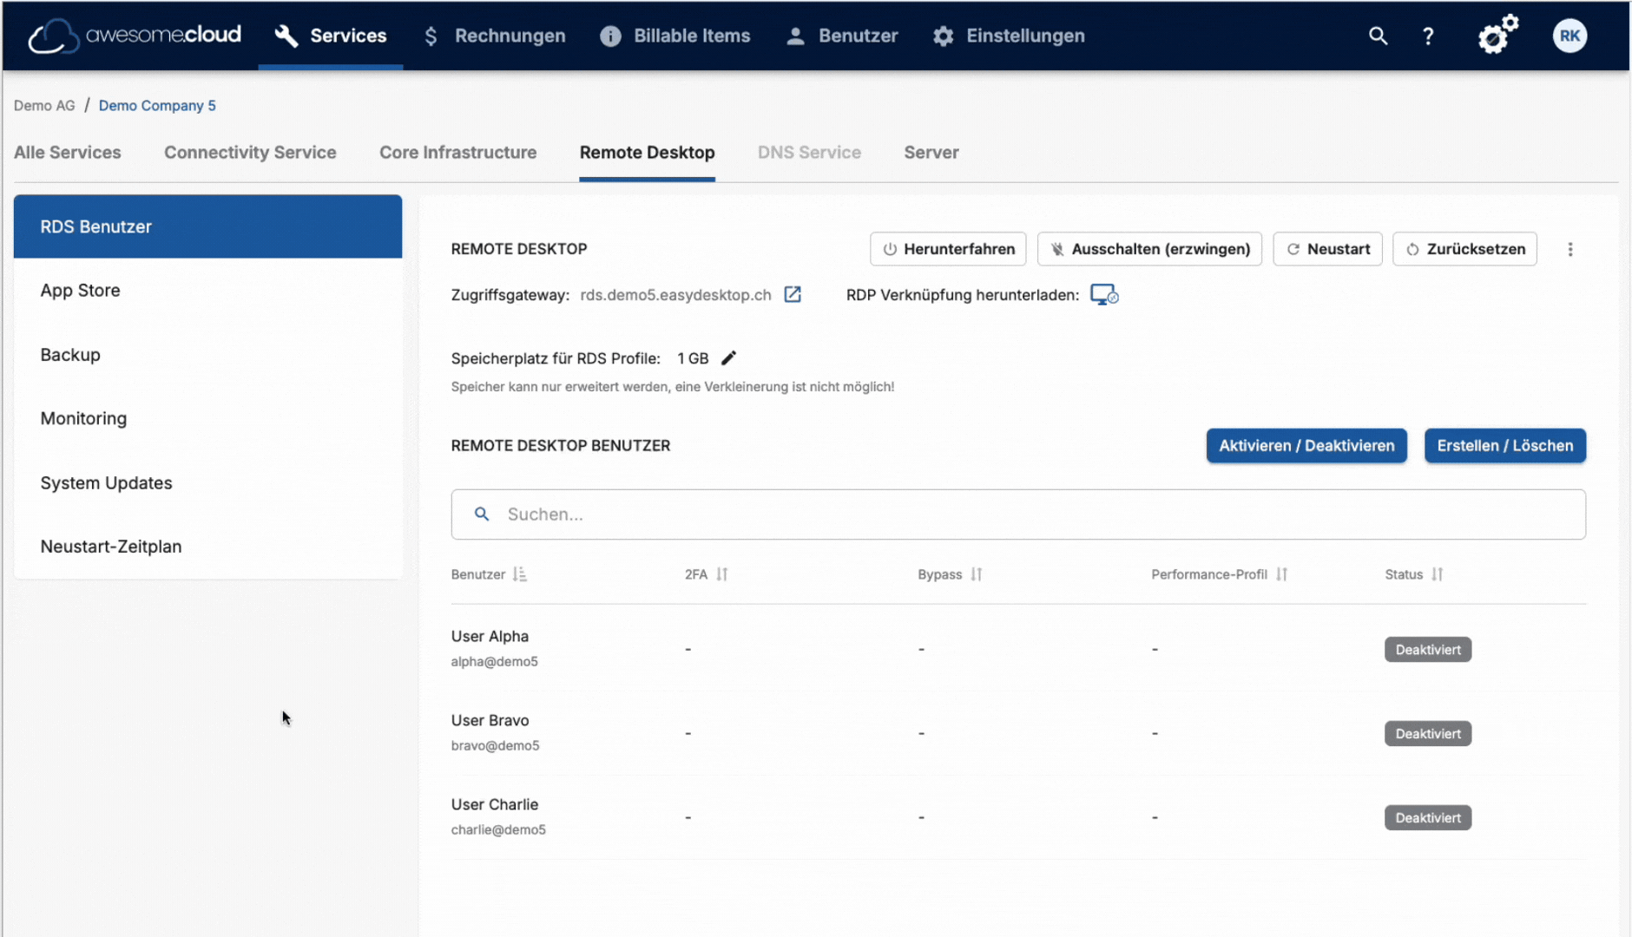Screen dimensions: 1632x937
Task: Open Einstellungen in the top navigation
Action: (1009, 36)
